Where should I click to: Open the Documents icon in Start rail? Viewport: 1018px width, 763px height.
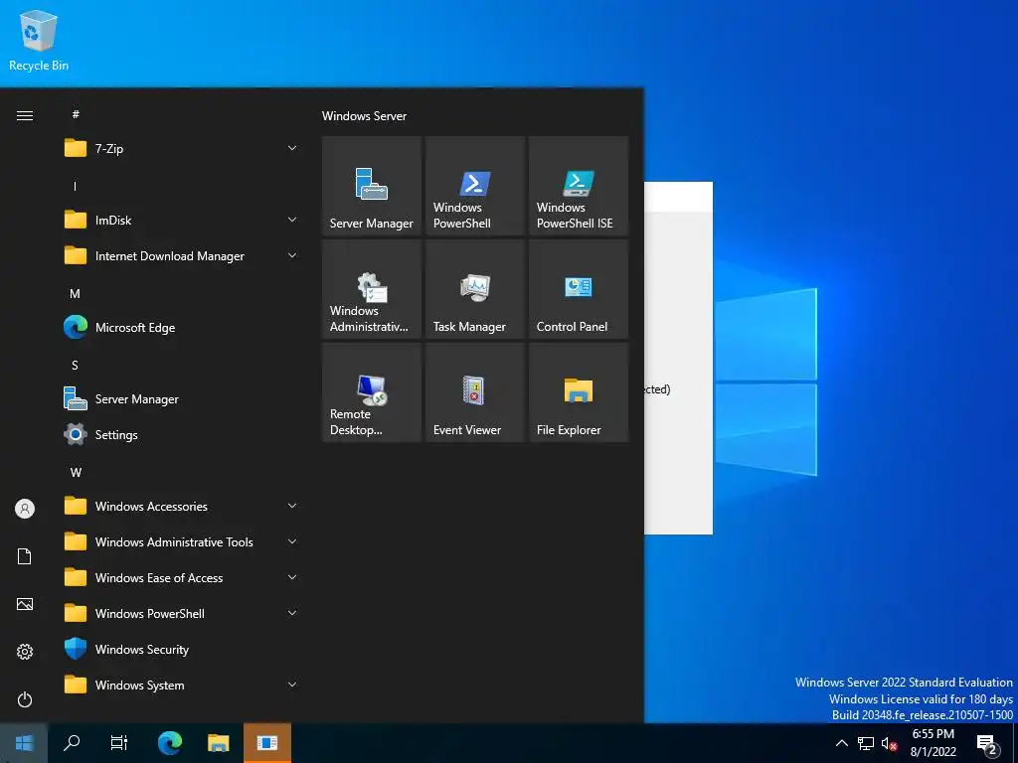[x=25, y=556]
